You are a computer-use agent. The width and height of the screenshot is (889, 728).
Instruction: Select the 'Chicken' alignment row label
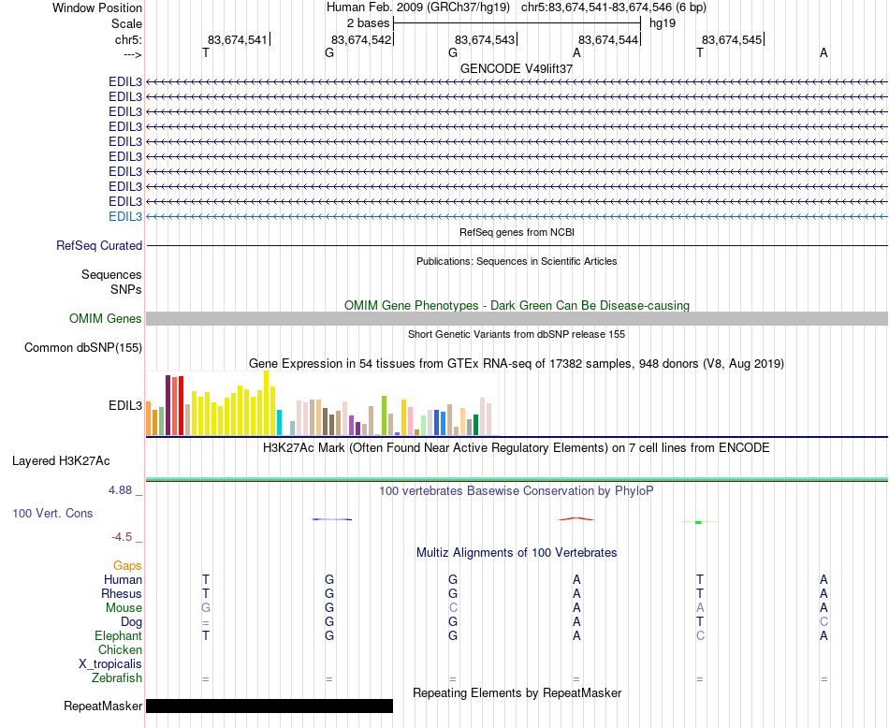pyautogui.click(x=120, y=649)
